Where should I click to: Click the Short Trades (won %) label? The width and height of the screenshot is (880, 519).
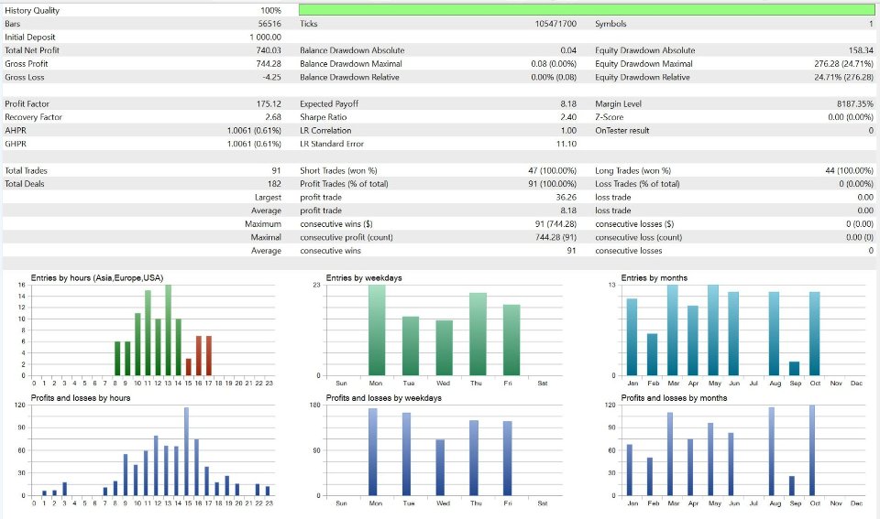point(338,170)
